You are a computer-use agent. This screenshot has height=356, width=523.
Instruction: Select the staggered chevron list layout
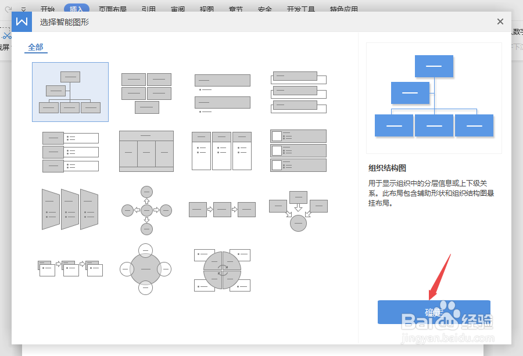click(x=70, y=209)
